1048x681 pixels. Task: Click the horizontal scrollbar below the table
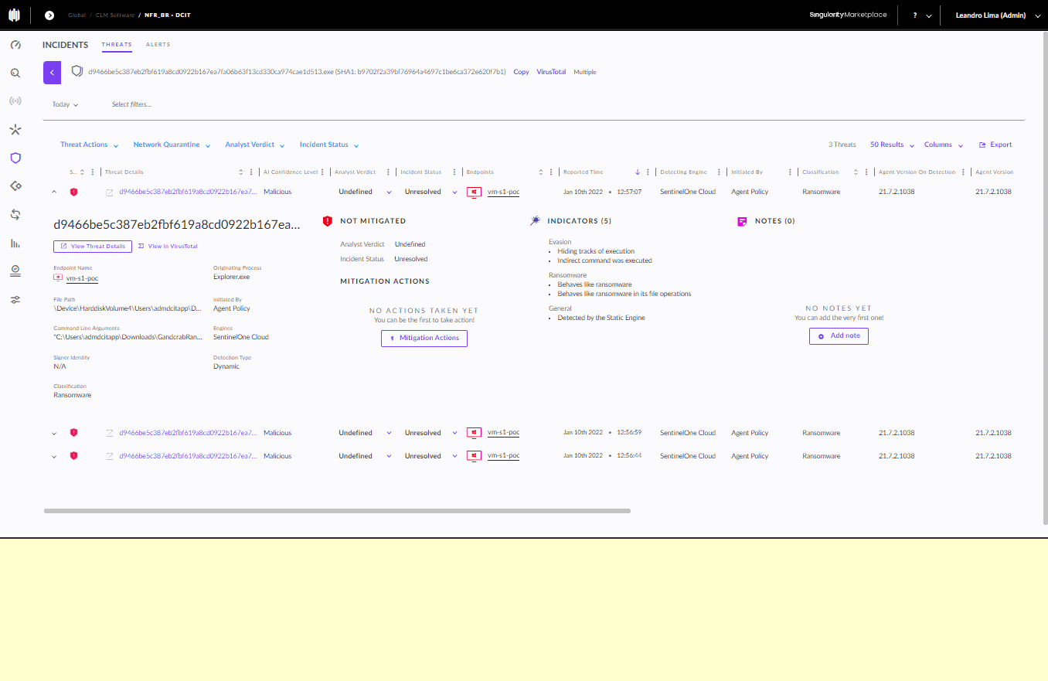pos(337,511)
